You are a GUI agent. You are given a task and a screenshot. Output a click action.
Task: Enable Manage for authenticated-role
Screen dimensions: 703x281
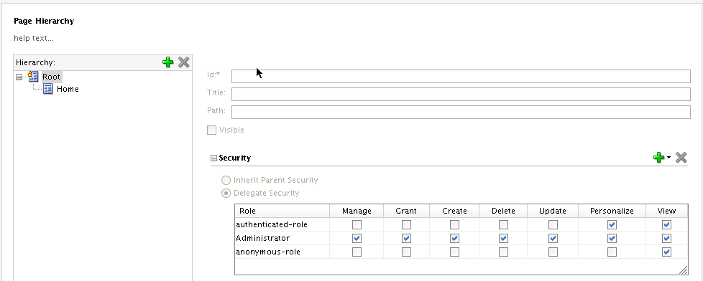[x=357, y=224]
